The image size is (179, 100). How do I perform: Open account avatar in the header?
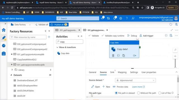point(176,18)
